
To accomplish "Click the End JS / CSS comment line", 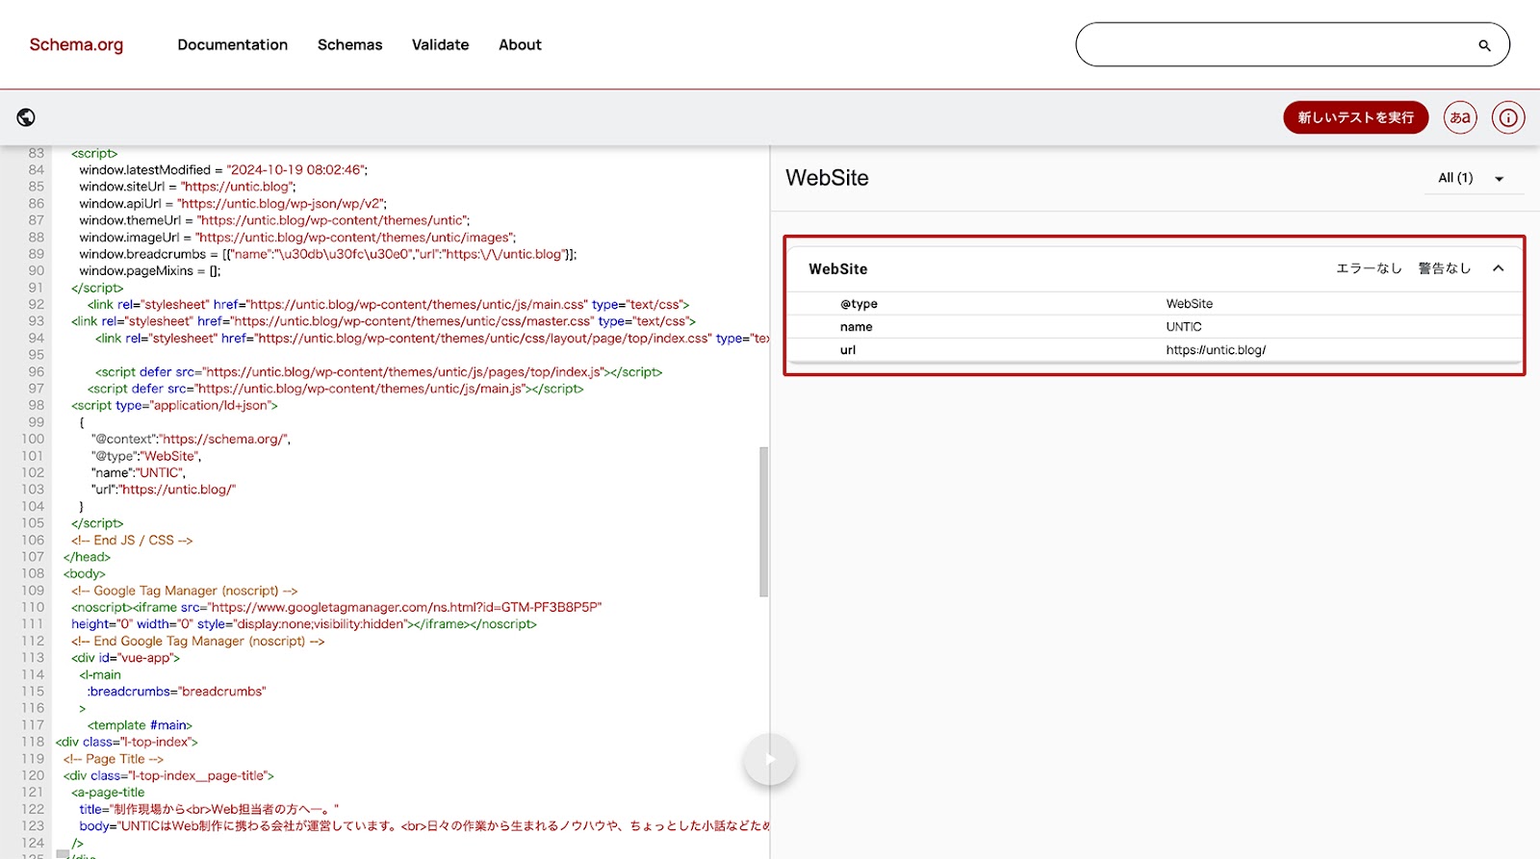I will pyautogui.click(x=132, y=540).
